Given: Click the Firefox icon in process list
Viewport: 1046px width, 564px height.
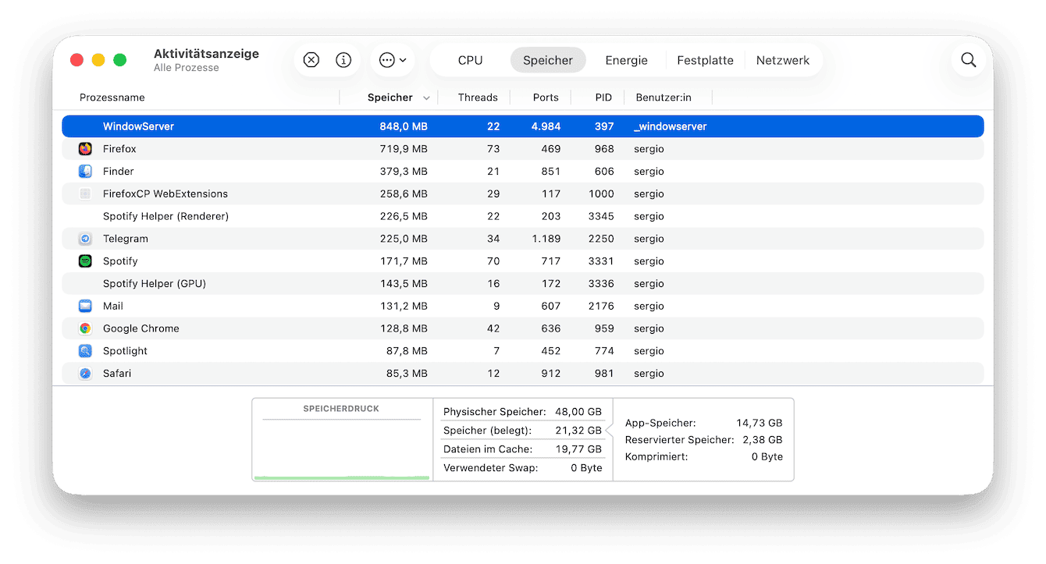Looking at the screenshot, I should pyautogui.click(x=85, y=149).
